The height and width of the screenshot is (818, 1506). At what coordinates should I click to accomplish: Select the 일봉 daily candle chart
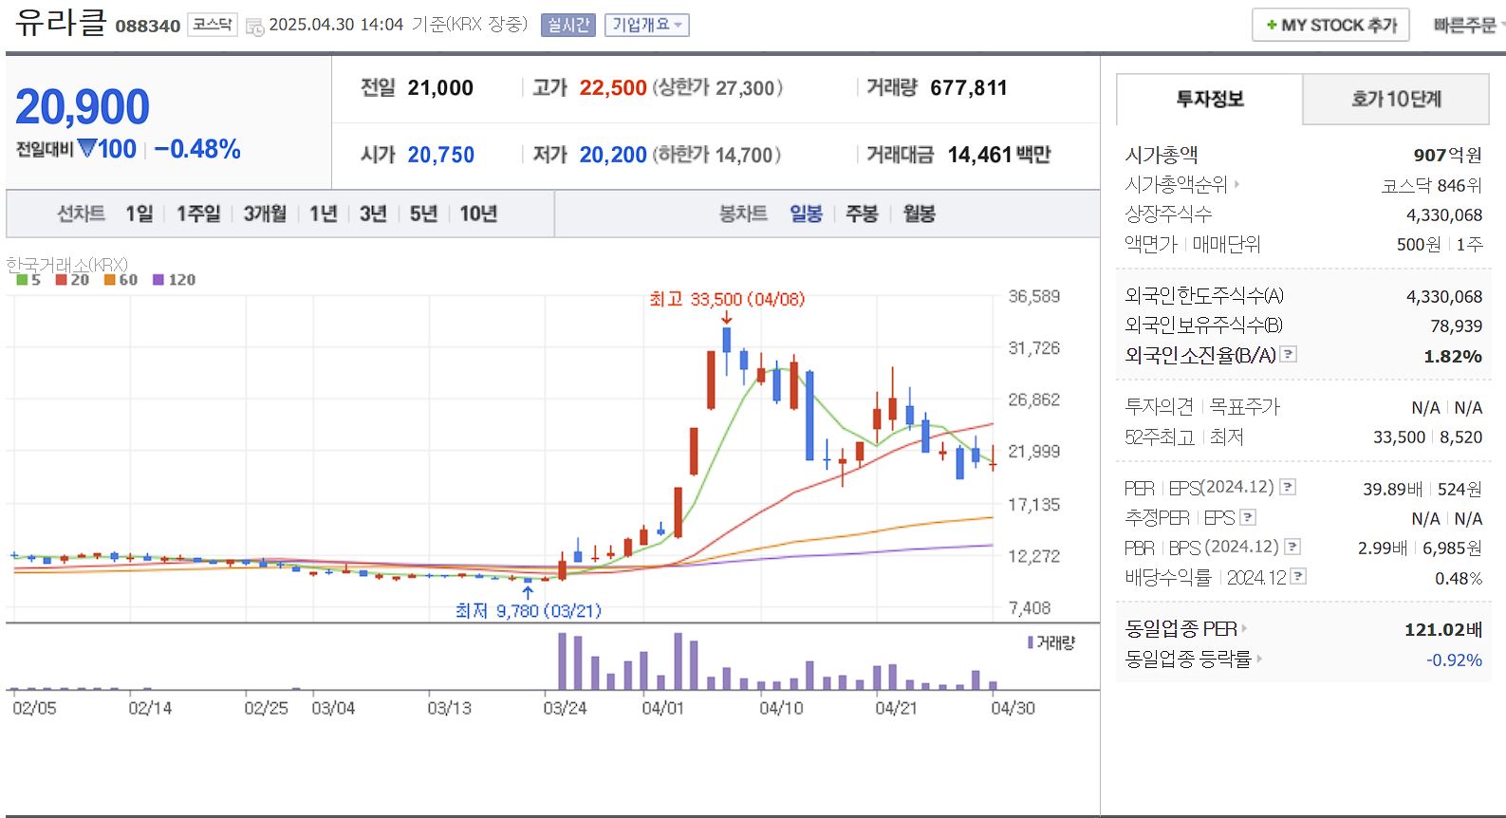point(807,214)
